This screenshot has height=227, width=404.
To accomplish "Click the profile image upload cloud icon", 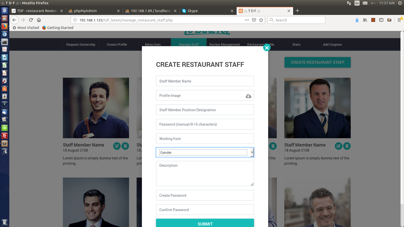I will pos(248,96).
